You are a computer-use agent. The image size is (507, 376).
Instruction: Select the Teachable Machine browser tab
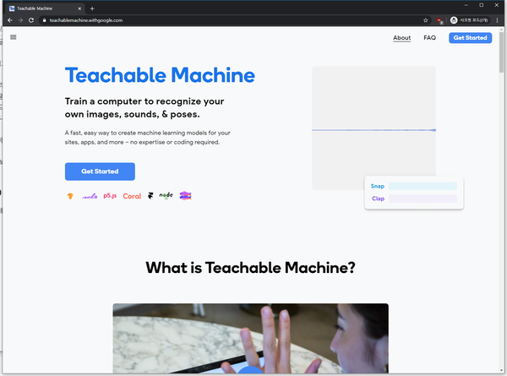[46, 8]
